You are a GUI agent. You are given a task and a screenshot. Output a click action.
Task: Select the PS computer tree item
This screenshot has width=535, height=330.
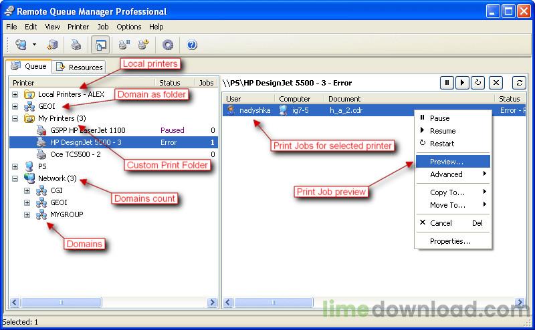(42, 166)
